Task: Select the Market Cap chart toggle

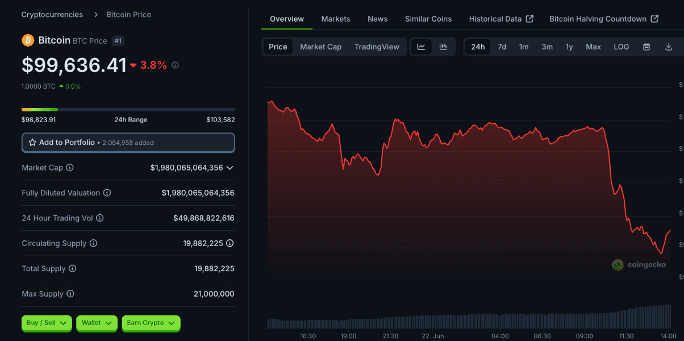Action: tap(321, 47)
